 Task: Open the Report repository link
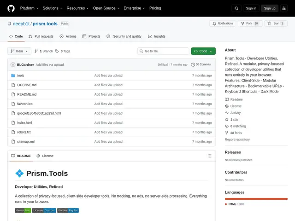pos(237,140)
